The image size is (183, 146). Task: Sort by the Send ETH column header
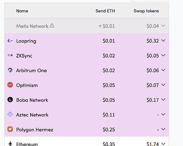click(x=105, y=11)
